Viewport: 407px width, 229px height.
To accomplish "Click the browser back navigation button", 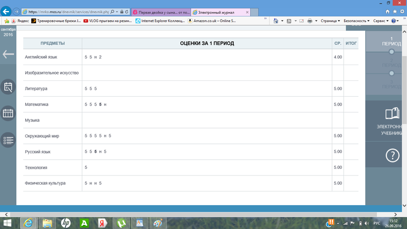I will click(x=6, y=11).
